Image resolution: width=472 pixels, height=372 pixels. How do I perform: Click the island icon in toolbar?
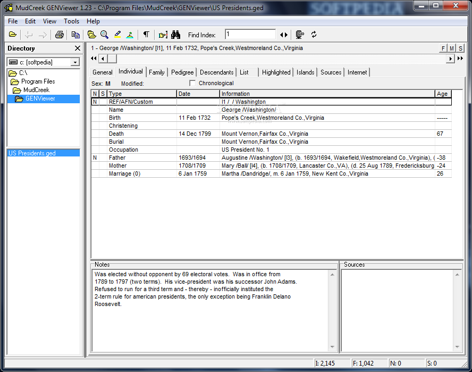[130, 35]
